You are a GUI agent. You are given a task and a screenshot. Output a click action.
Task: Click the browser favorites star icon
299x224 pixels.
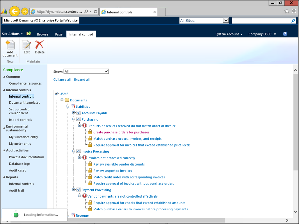pos(287,11)
